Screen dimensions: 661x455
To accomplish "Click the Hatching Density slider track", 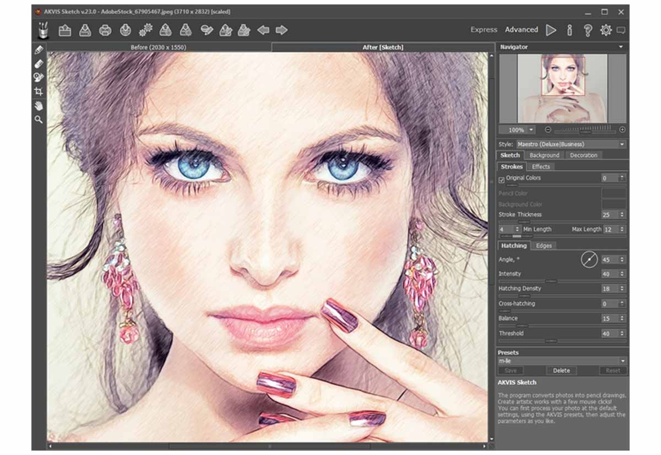I will click(x=562, y=296).
